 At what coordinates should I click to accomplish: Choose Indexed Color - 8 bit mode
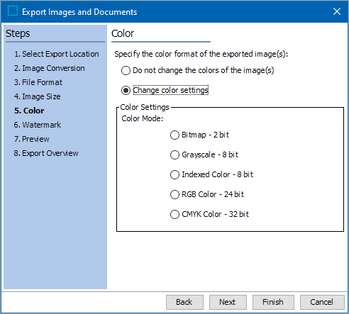[174, 174]
